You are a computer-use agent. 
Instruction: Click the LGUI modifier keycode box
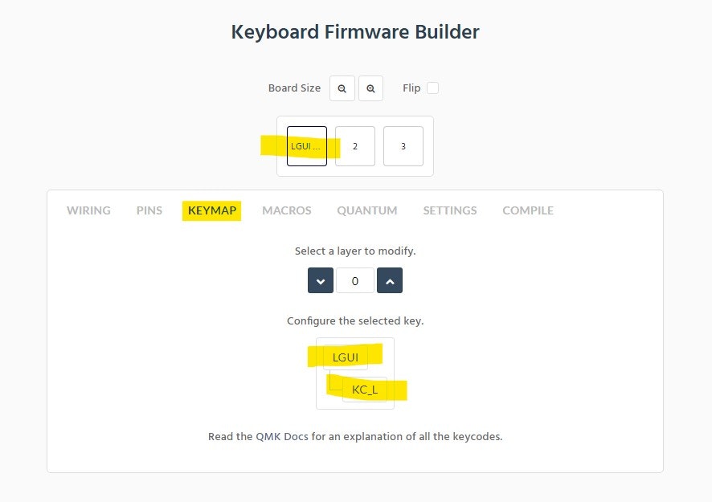(x=346, y=357)
